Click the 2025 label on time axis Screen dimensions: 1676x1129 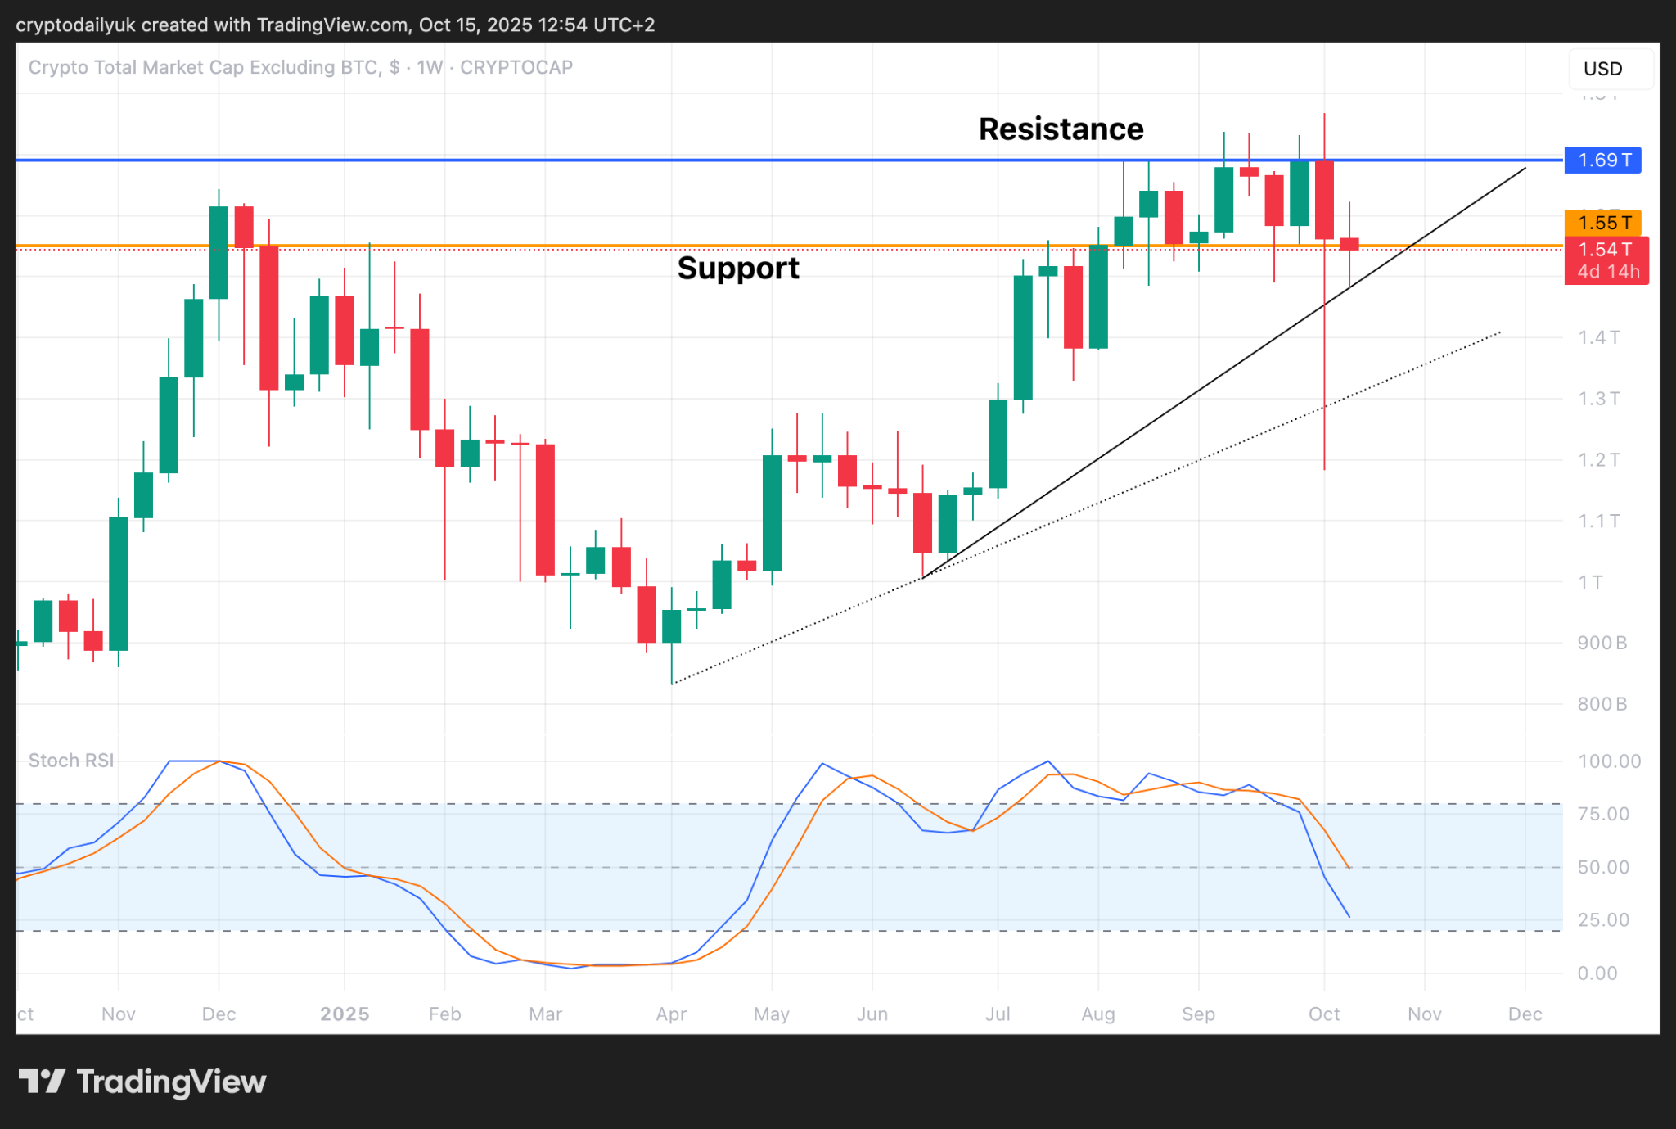click(345, 1014)
